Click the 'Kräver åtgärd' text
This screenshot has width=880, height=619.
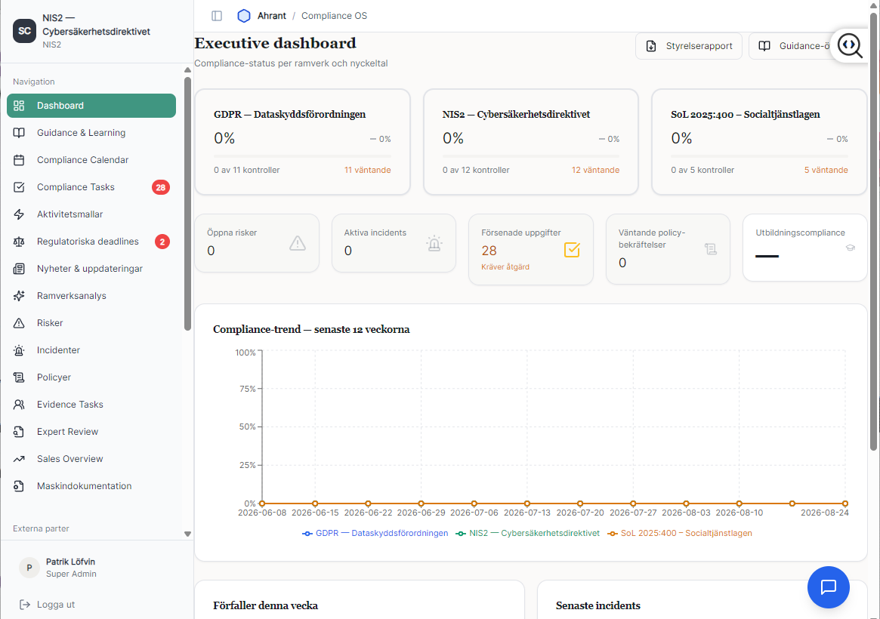tap(505, 267)
